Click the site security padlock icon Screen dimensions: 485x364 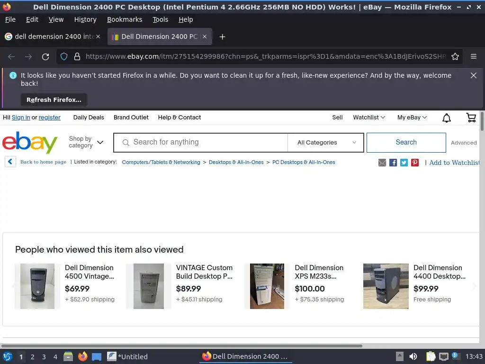tap(77, 57)
